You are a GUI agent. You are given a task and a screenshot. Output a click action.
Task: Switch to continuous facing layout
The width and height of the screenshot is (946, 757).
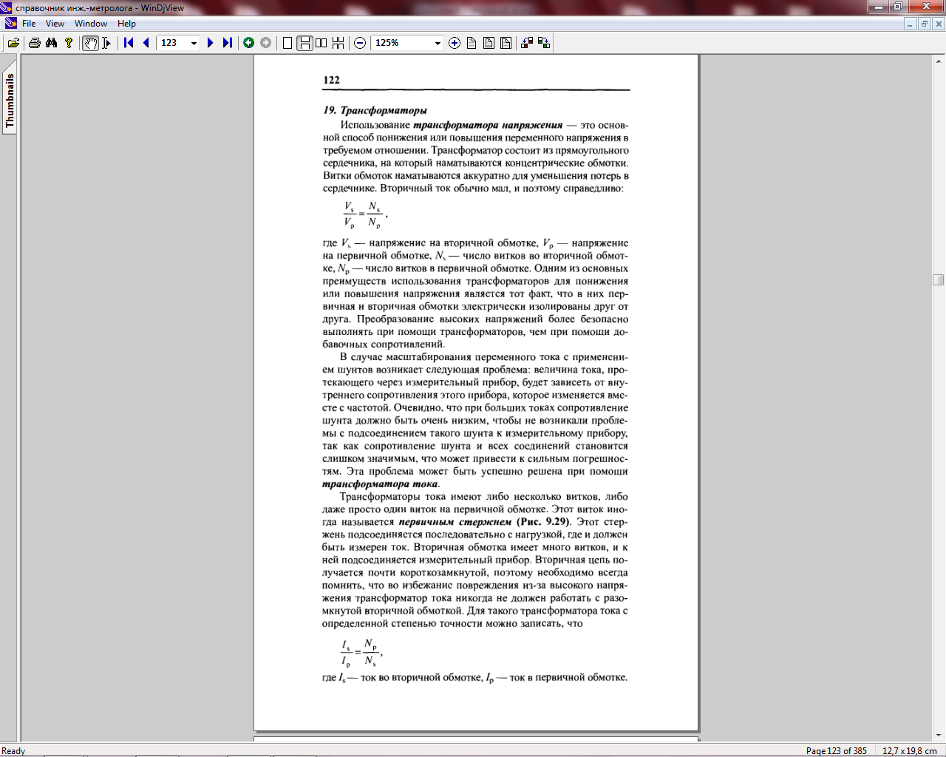[338, 43]
